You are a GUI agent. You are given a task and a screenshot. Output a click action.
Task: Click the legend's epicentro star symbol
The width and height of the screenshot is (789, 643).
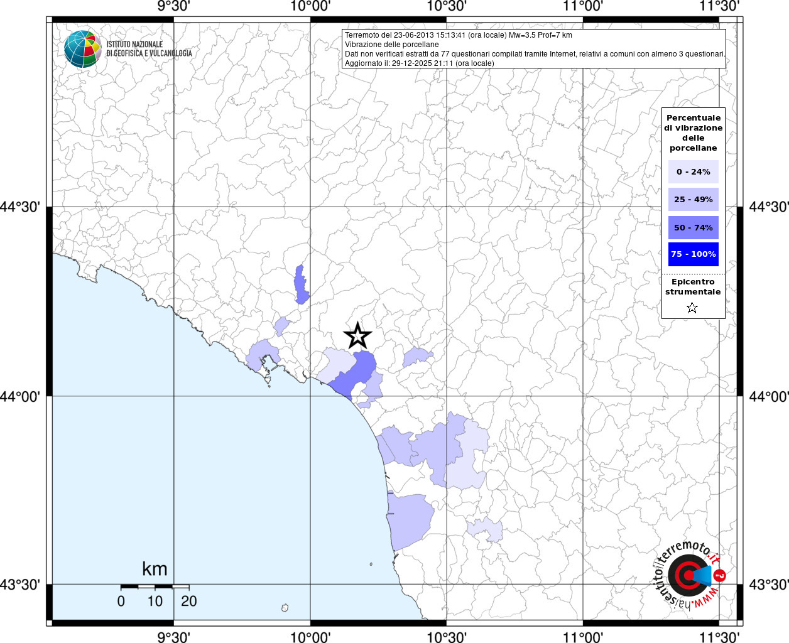click(x=692, y=308)
